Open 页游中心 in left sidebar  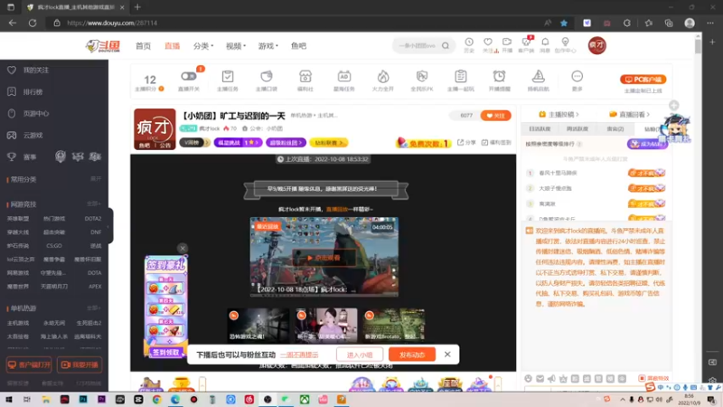coord(29,114)
